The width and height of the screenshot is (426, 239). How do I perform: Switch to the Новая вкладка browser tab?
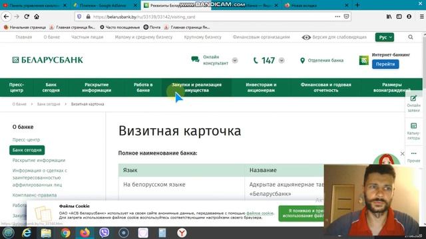[x=317, y=5]
